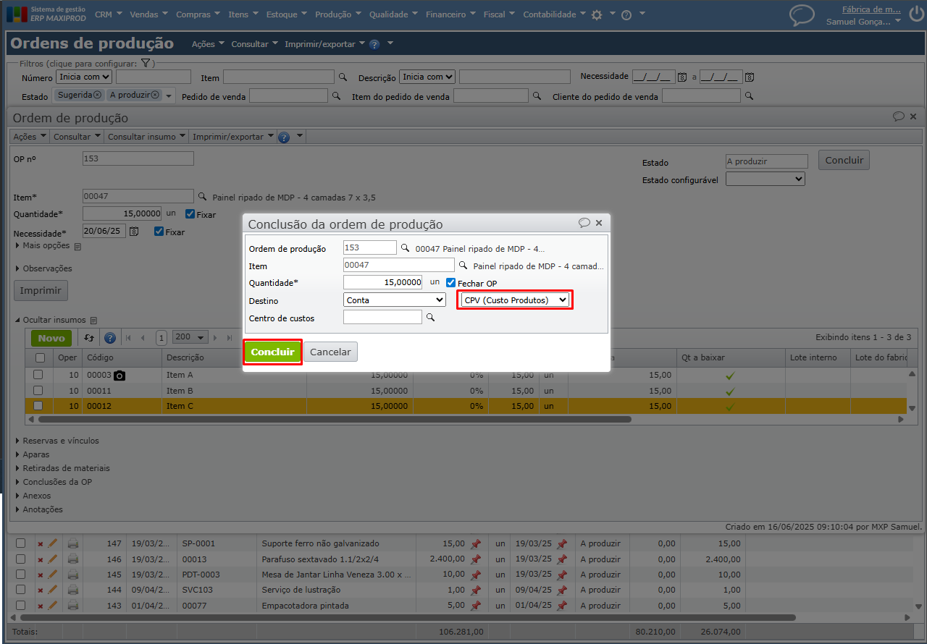
Task: Click the settings gear icon in menu bar
Action: pos(596,14)
